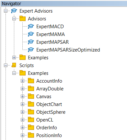The height and width of the screenshot is (140, 127).
Task: Select the ObjectSphere tree item
Action: pyautogui.click(x=51, y=112)
